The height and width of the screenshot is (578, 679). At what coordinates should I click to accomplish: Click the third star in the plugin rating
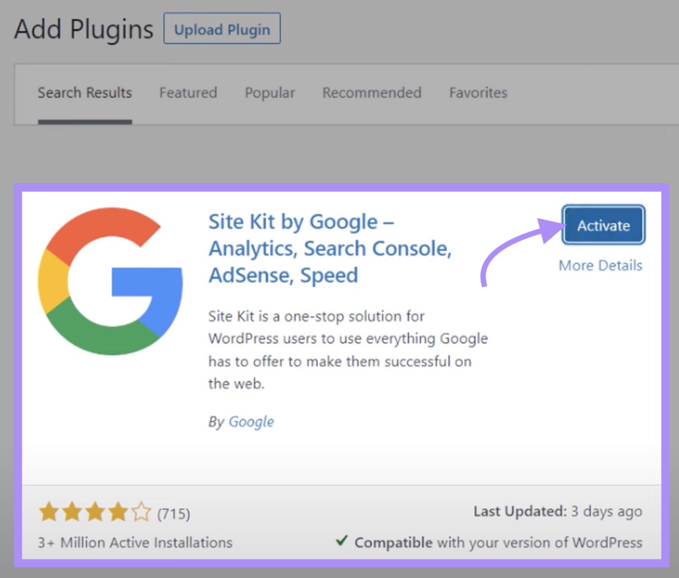pyautogui.click(x=94, y=511)
